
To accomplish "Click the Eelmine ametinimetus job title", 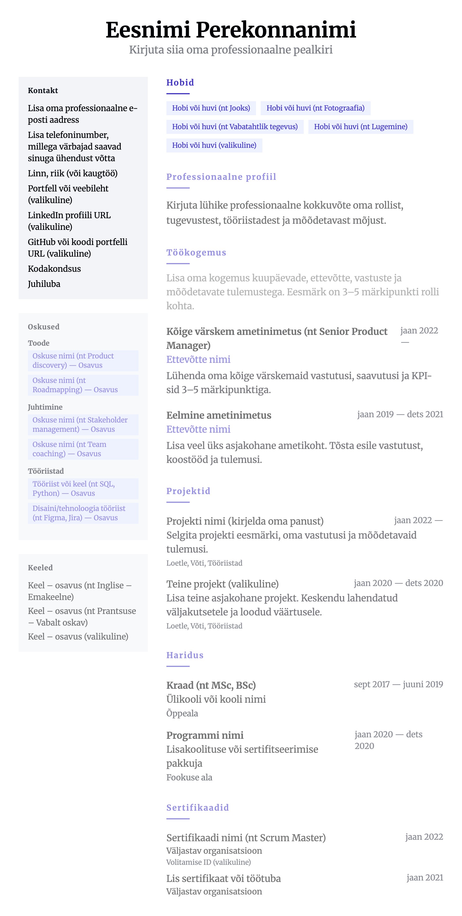I will point(219,415).
